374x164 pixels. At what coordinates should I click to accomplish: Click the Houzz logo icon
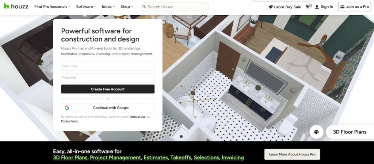[x=7, y=7]
